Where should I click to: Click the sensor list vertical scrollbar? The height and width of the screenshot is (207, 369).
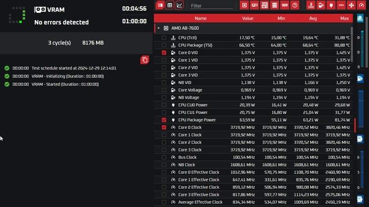[x=352, y=45]
